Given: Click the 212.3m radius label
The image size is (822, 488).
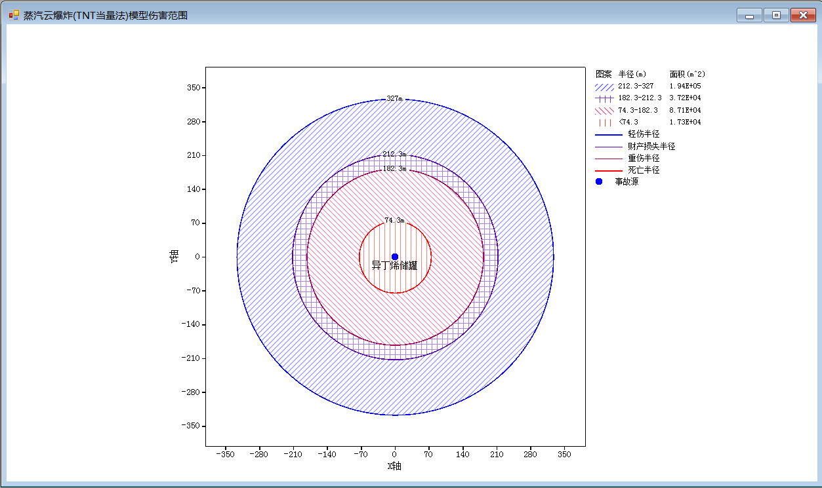Looking at the screenshot, I should pyautogui.click(x=394, y=154).
